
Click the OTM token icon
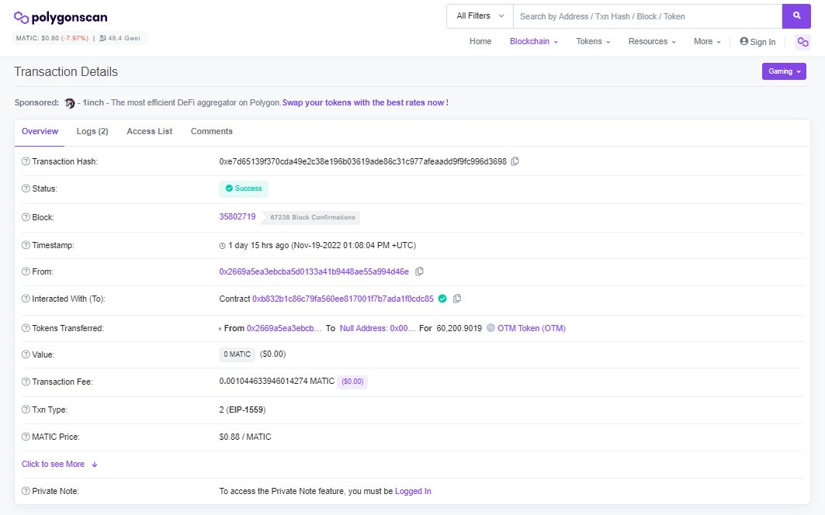(491, 328)
